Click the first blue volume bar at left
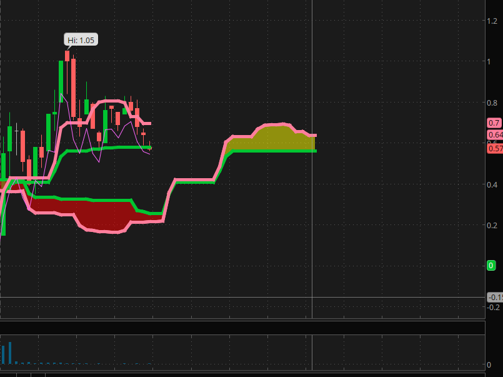 [x=3, y=354]
